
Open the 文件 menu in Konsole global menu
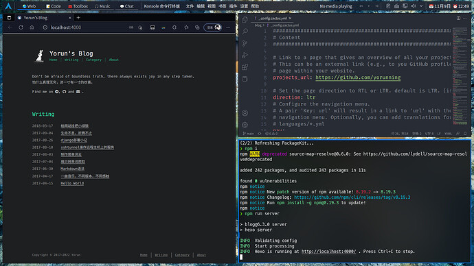coord(190,6)
